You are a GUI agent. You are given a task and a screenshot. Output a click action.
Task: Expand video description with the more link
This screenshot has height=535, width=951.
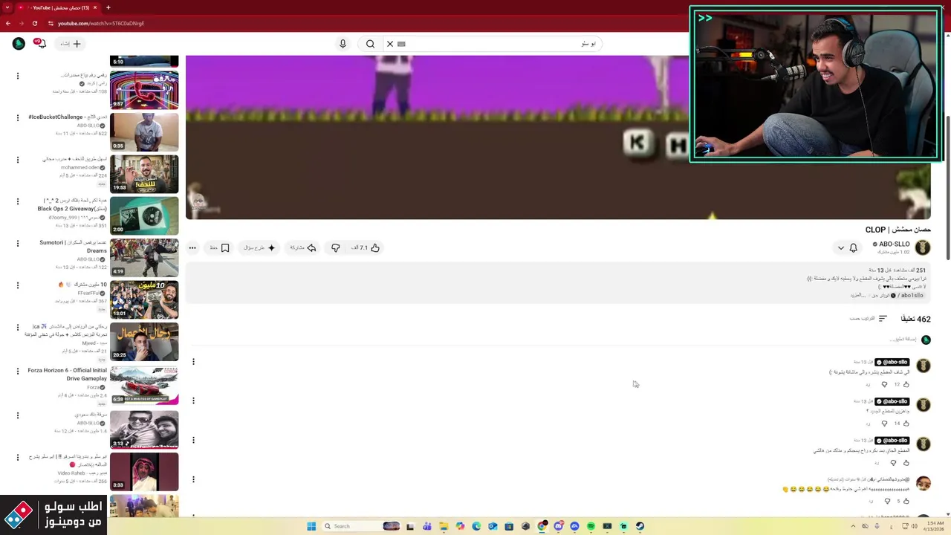coord(858,295)
